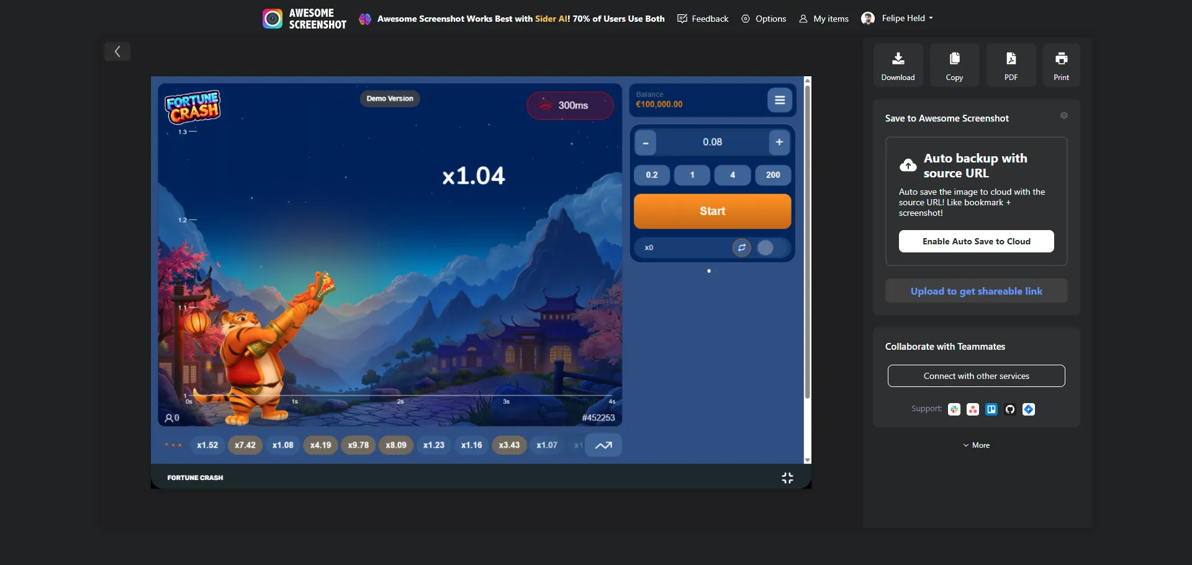
Task: Click the Trello support icon
Action: tap(991, 409)
